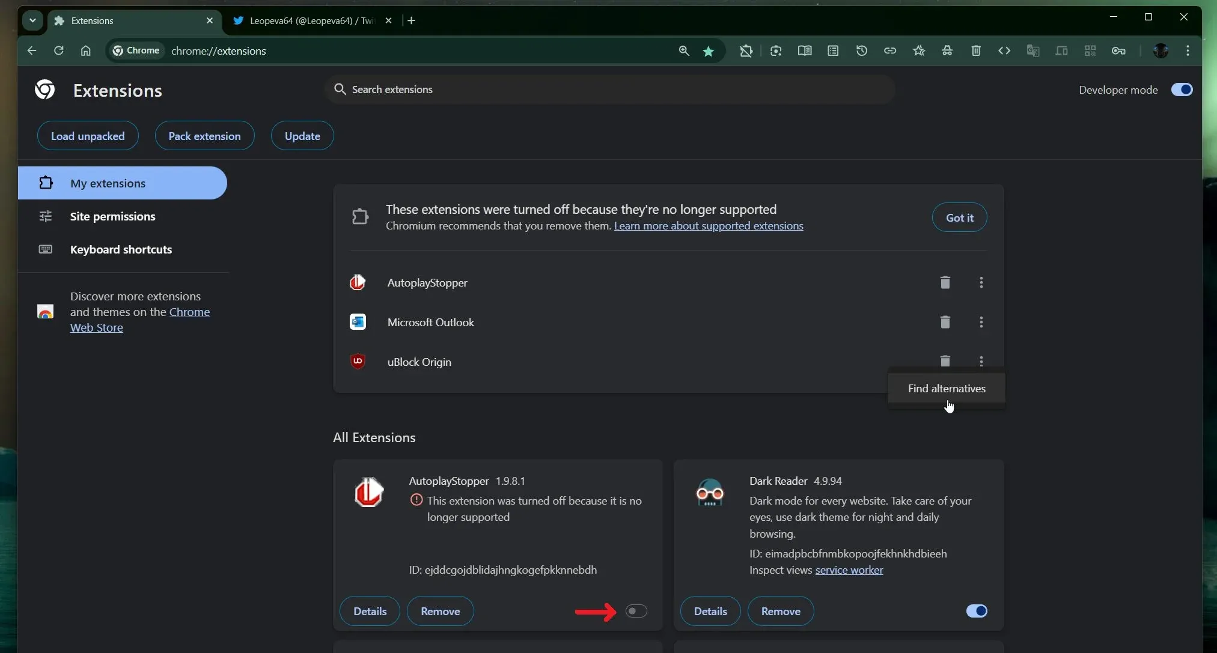The height and width of the screenshot is (653, 1217).
Task: Choose Find alternatives from the menu
Action: 946,389
